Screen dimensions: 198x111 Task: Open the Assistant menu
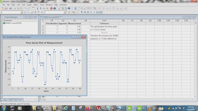(63, 5)
